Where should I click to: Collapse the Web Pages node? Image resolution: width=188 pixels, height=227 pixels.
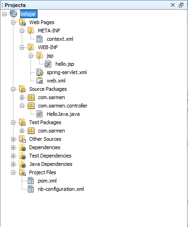click(13, 23)
